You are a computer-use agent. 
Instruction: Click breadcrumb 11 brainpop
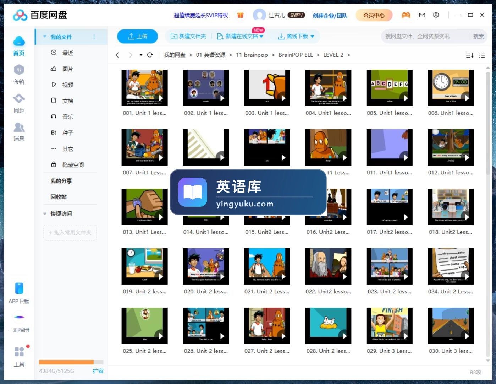[252, 55]
